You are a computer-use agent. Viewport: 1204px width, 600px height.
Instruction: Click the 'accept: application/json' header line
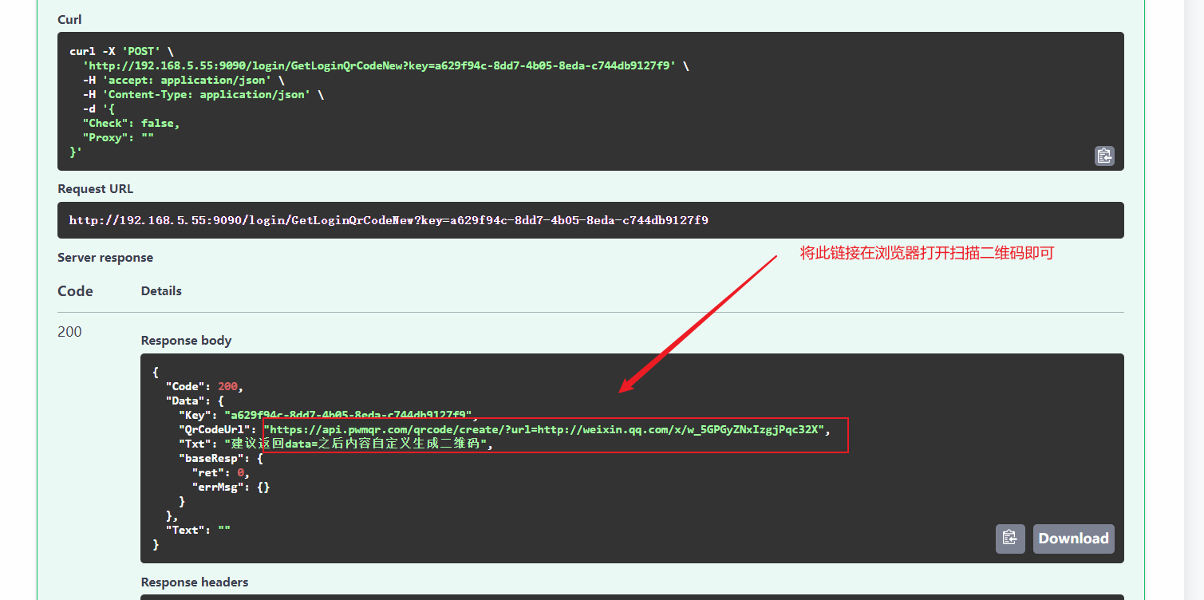click(183, 80)
